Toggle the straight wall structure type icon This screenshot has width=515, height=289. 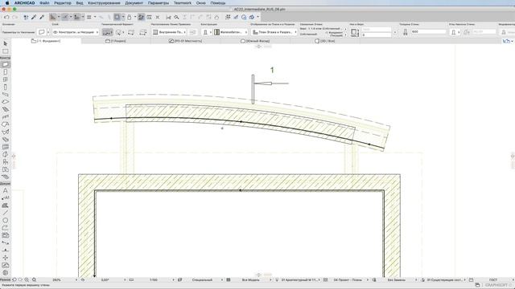point(205,32)
